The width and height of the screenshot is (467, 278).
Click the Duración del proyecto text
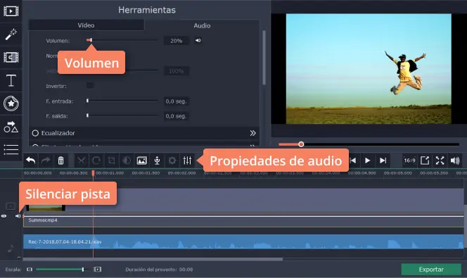tap(159, 270)
